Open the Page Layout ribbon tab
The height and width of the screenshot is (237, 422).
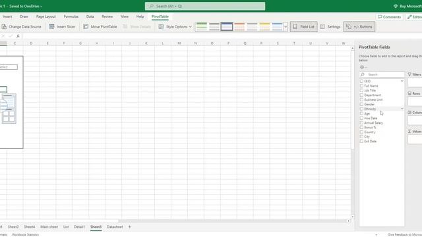(45, 16)
